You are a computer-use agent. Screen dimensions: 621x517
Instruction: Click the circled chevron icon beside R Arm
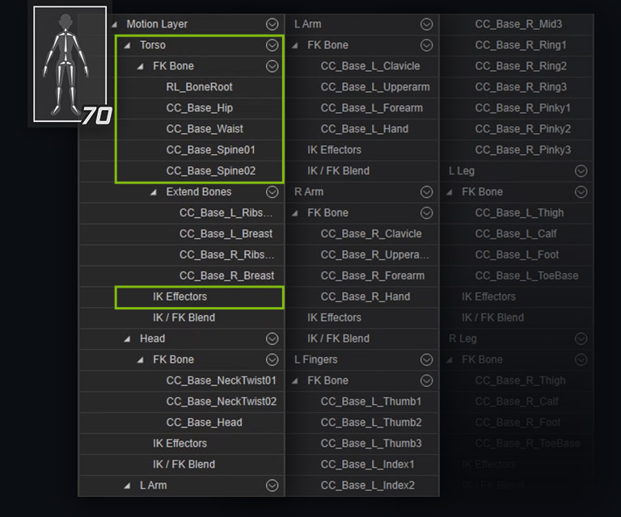pyautogui.click(x=427, y=192)
